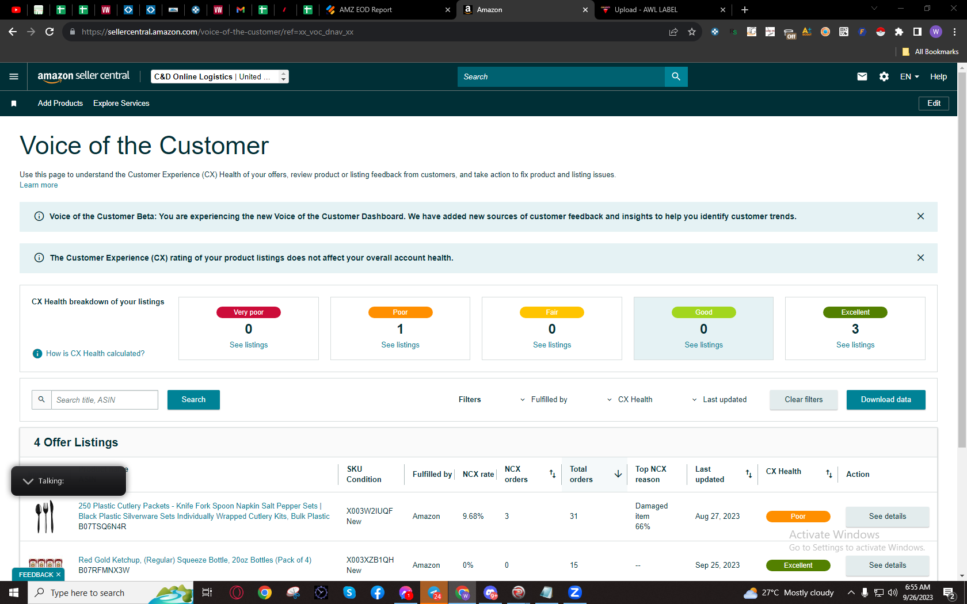This screenshot has height=604, width=967.
Task: Open Facebook icon in the taskbar
Action: tap(378, 592)
